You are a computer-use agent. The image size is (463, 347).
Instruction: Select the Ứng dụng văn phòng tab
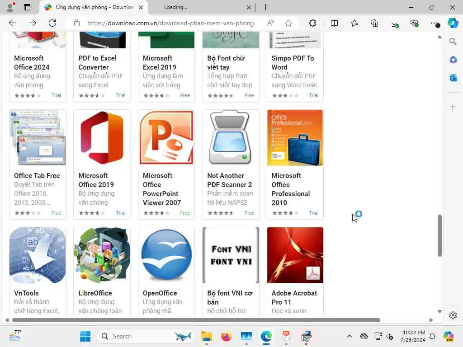[93, 7]
